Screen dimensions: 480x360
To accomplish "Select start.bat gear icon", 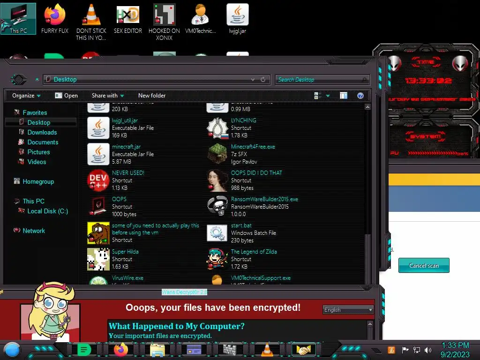I will point(217,233).
